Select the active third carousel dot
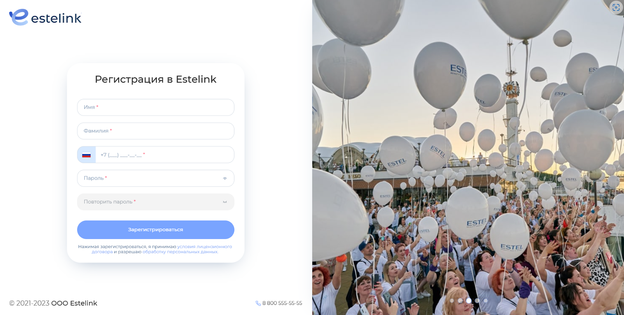This screenshot has height=315, width=624. coord(469,301)
